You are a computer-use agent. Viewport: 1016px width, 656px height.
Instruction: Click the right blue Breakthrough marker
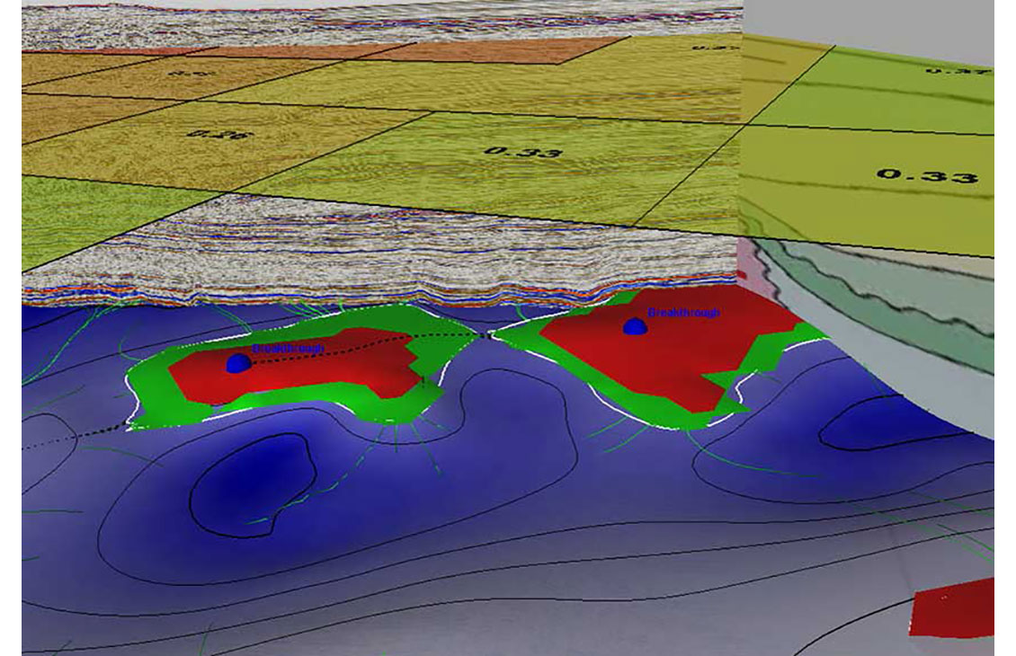tap(636, 327)
